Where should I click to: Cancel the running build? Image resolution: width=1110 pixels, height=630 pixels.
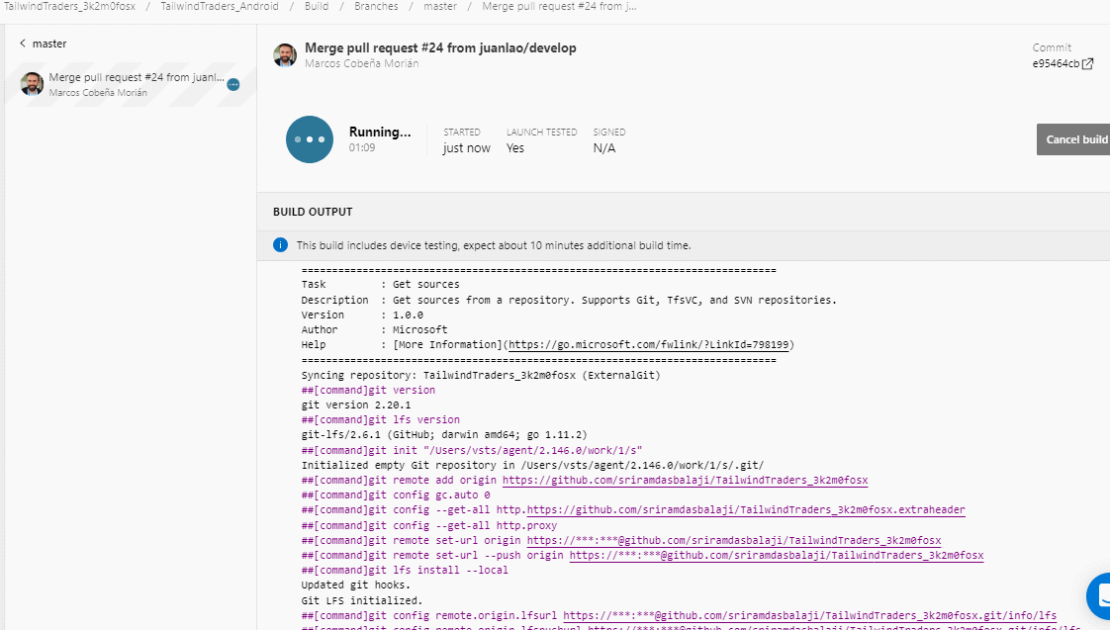click(x=1073, y=139)
